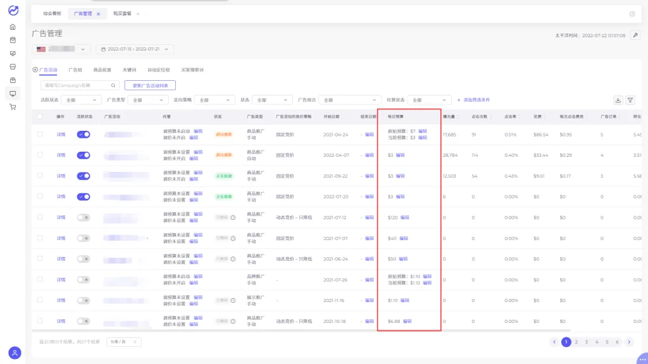The height and width of the screenshot is (364, 648).
Task: Select the 广告组 sub-tab
Action: 75,70
